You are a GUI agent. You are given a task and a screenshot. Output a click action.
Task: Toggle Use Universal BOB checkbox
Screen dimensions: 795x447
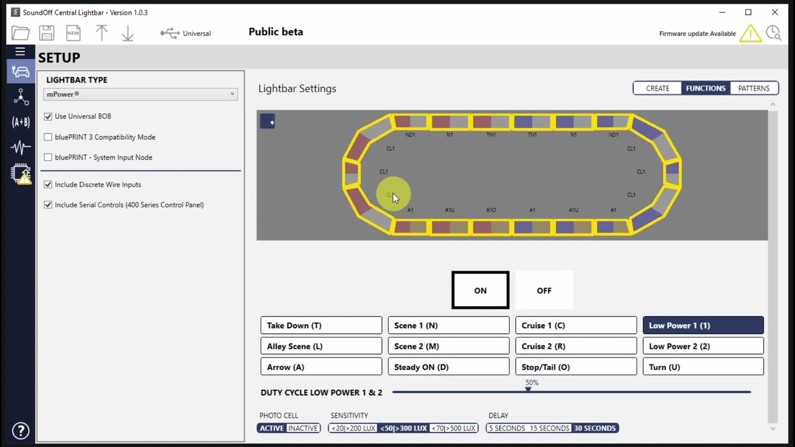click(48, 116)
